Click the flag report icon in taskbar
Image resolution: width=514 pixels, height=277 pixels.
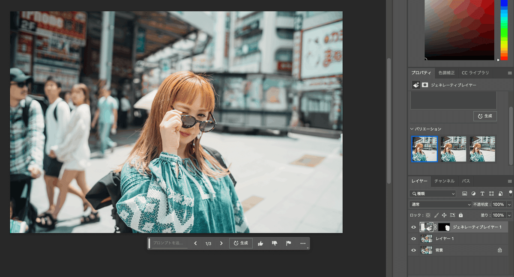[289, 243]
